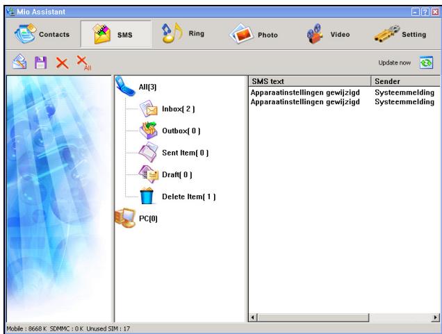The width and height of the screenshot is (442, 334).
Task: Click the purple floppy save icon
Action: tap(40, 62)
